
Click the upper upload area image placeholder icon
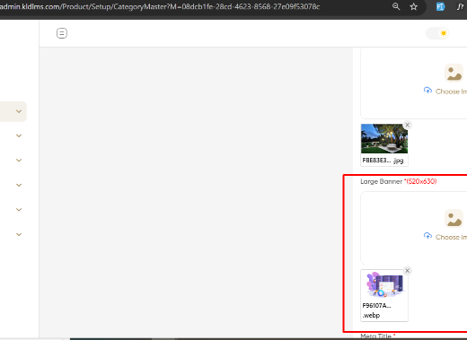(454, 73)
